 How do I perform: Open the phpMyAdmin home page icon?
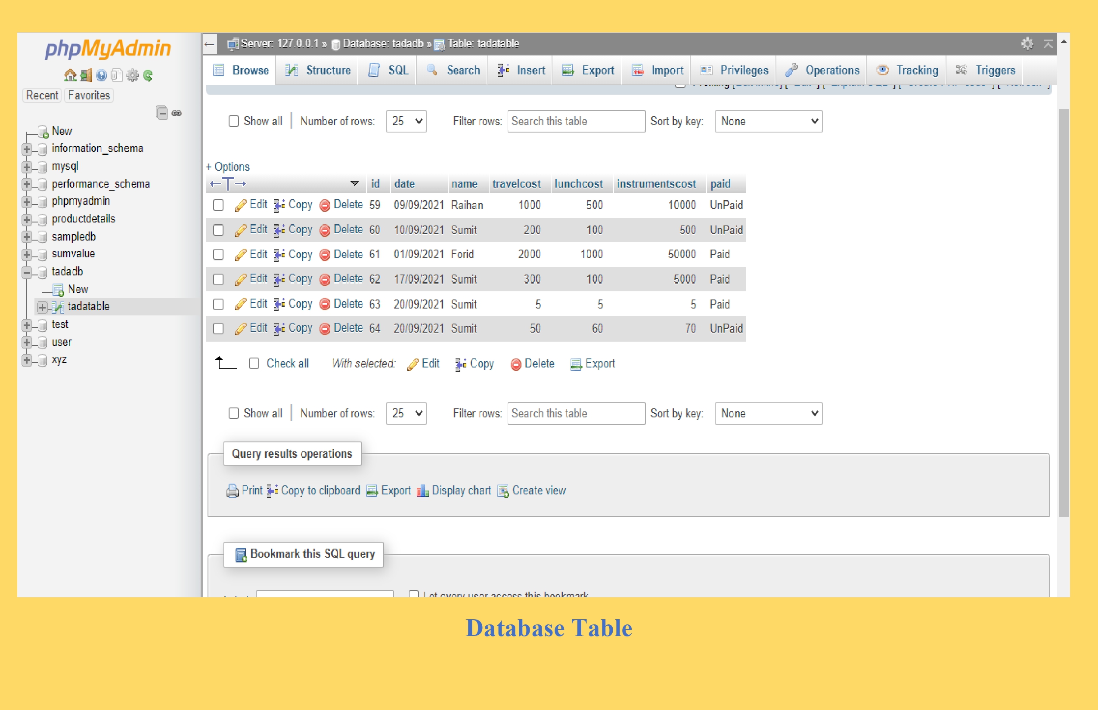coord(70,76)
